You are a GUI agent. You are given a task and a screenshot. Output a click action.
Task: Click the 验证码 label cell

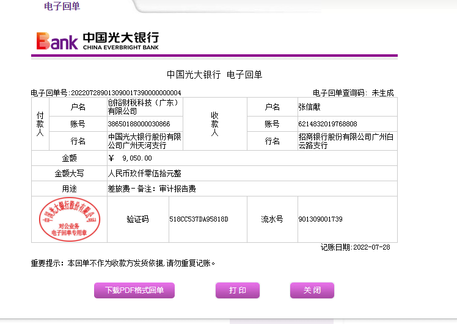(138, 219)
